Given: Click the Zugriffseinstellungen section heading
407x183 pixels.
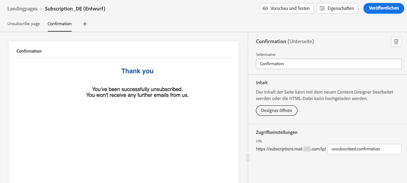Looking at the screenshot, I should click(x=277, y=132).
